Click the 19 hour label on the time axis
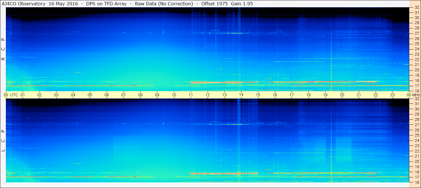Screen dimensions: 421x188 pos(325,95)
